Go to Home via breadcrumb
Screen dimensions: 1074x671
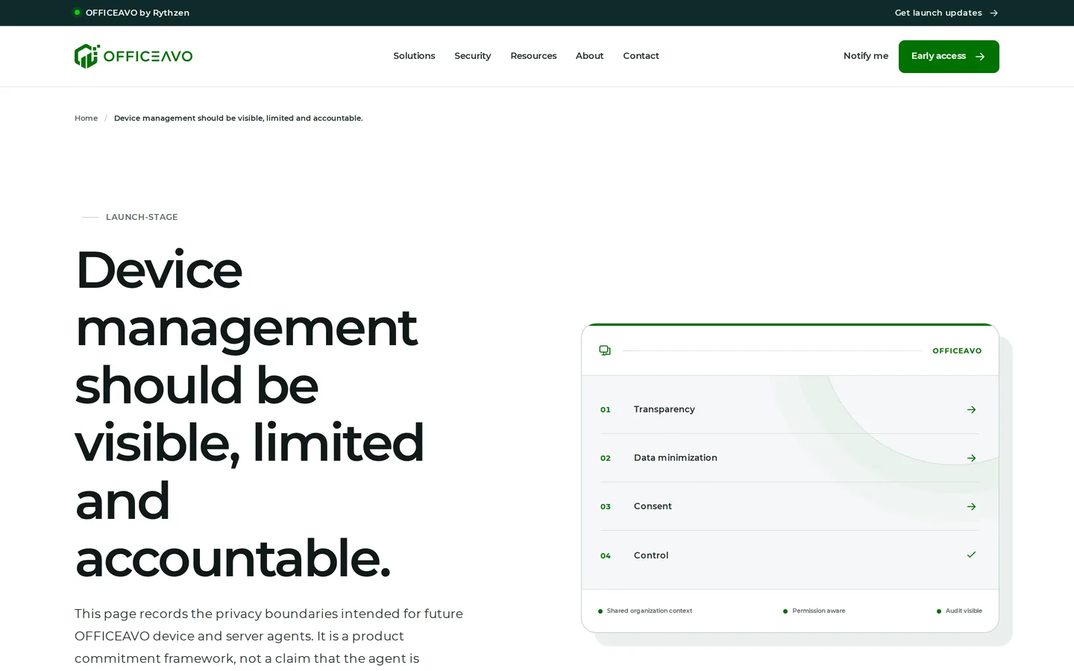click(86, 119)
